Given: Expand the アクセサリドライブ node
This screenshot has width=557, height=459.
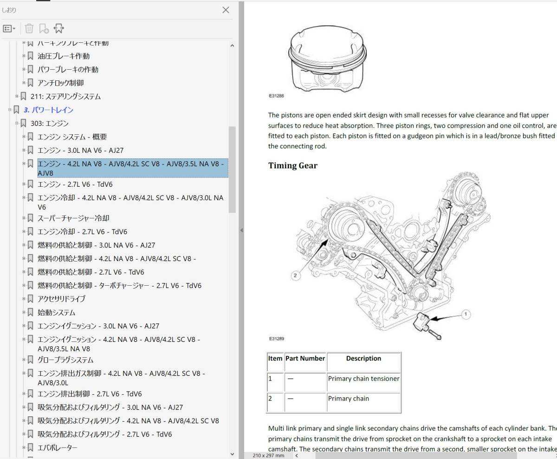Looking at the screenshot, I should [24, 299].
